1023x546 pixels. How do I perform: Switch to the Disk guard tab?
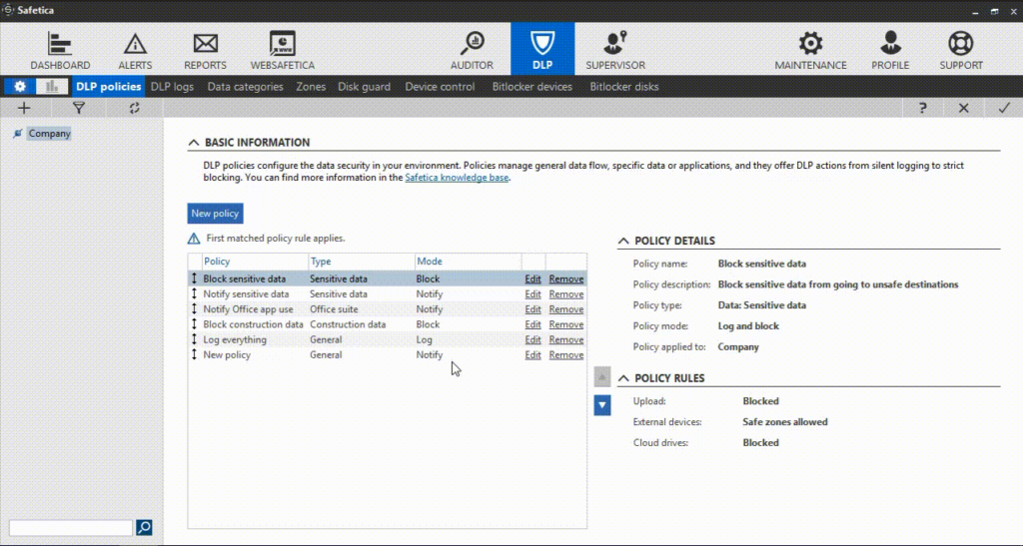[364, 87]
